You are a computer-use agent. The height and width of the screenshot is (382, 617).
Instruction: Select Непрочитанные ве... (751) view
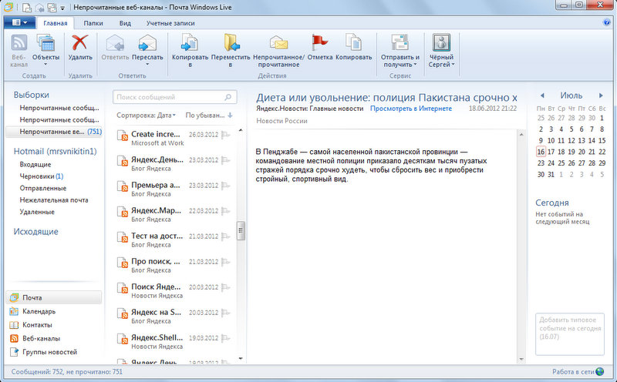(x=54, y=132)
